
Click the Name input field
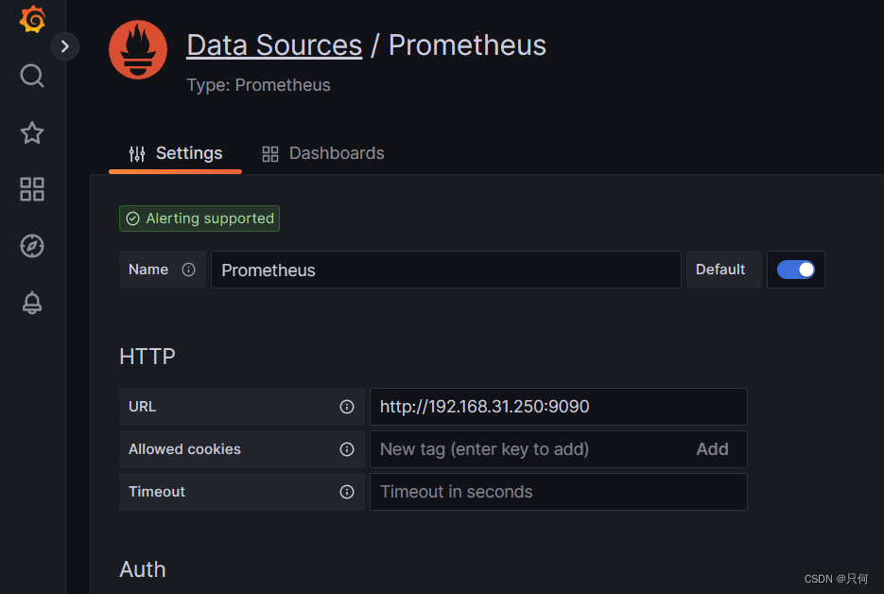pos(445,270)
